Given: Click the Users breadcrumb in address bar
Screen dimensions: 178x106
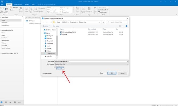Looking at the screenshot, I should [x=58, y=22].
